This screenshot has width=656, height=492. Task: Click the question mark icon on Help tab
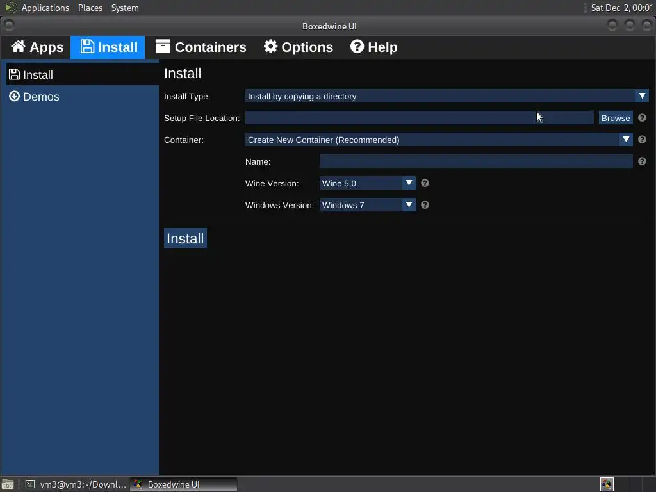357,46
